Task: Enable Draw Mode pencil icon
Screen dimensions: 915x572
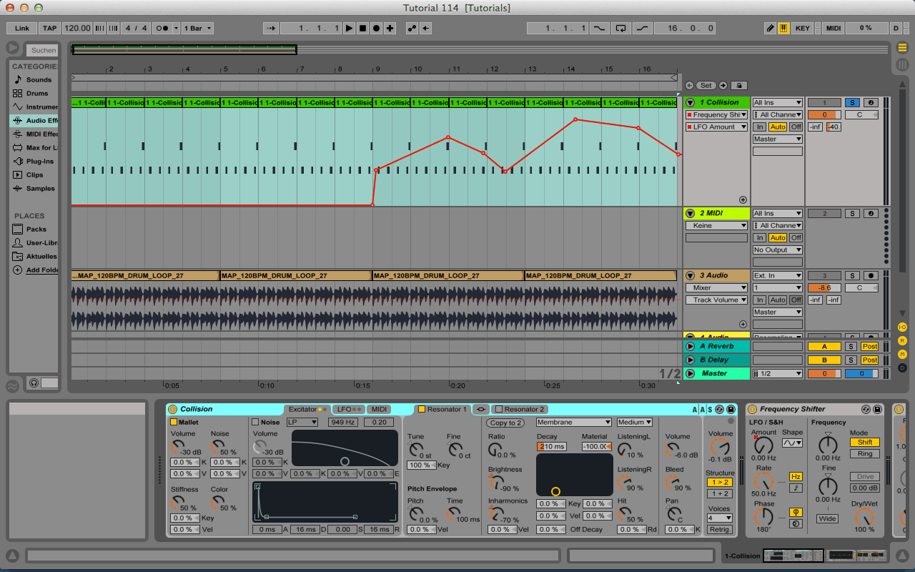Action: (x=770, y=29)
